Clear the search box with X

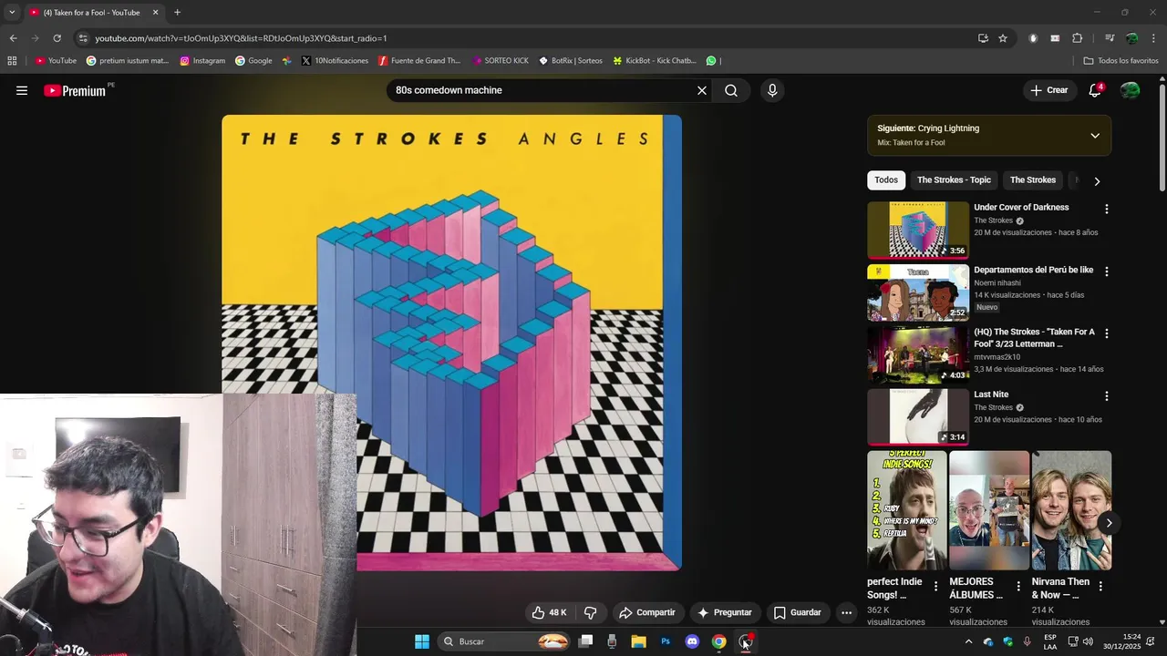tap(702, 90)
